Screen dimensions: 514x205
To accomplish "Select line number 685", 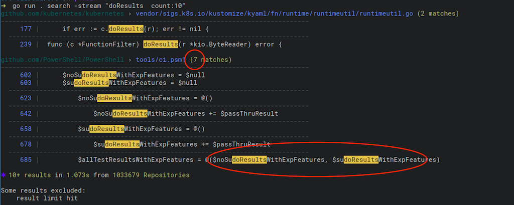I will tap(26, 160).
